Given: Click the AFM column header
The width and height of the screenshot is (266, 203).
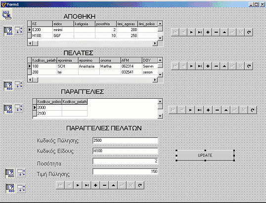Looking at the screenshot, I should [x=132, y=60].
